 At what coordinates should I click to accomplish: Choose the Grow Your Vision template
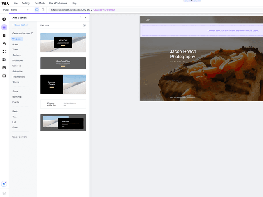[63, 63]
